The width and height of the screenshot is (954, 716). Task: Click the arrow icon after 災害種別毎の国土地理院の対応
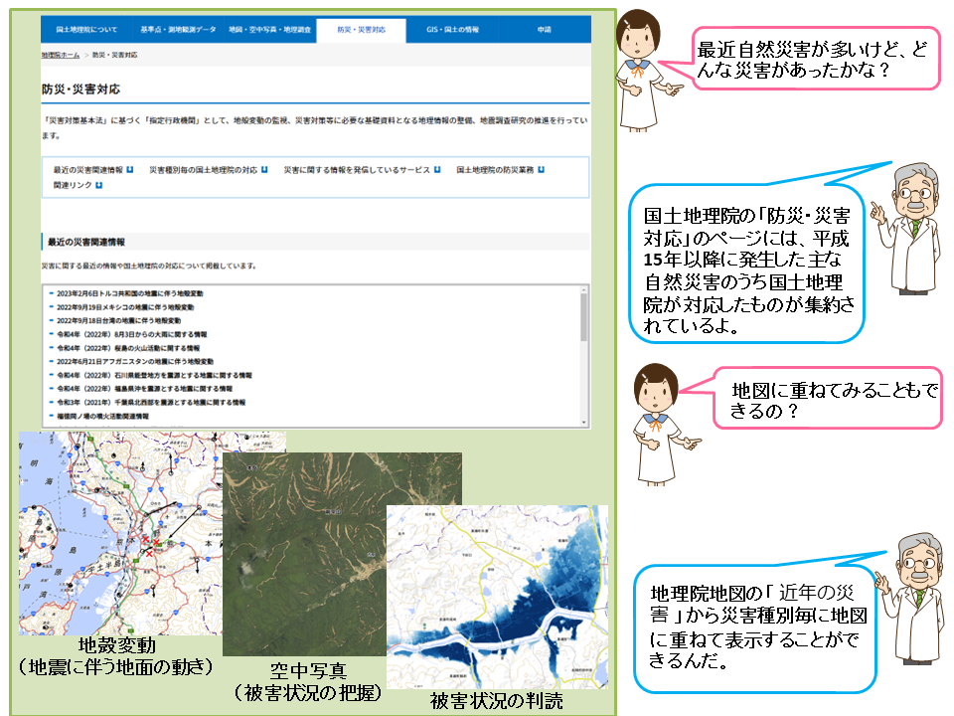click(x=264, y=170)
